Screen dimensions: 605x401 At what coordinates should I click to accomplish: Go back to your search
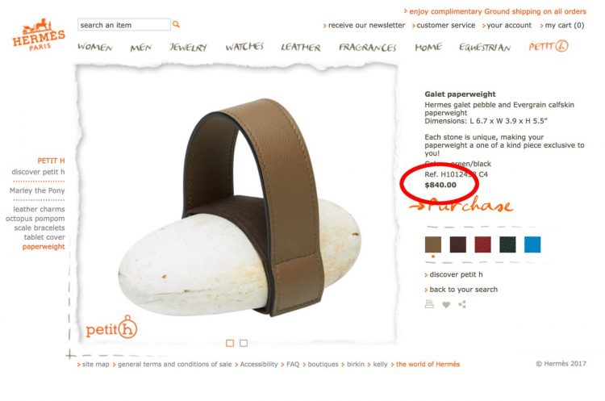[461, 290]
